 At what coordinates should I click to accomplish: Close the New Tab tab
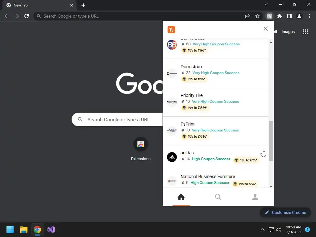click(x=72, y=5)
